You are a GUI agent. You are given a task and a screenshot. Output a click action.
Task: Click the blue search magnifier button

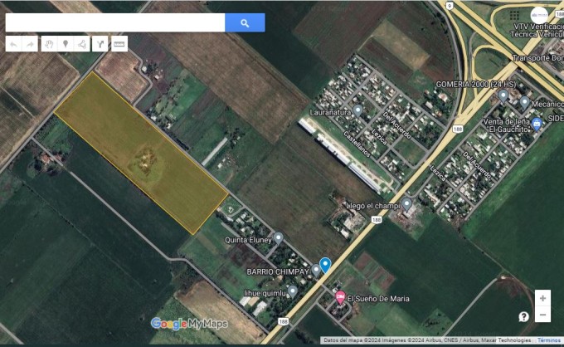pyautogui.click(x=245, y=23)
